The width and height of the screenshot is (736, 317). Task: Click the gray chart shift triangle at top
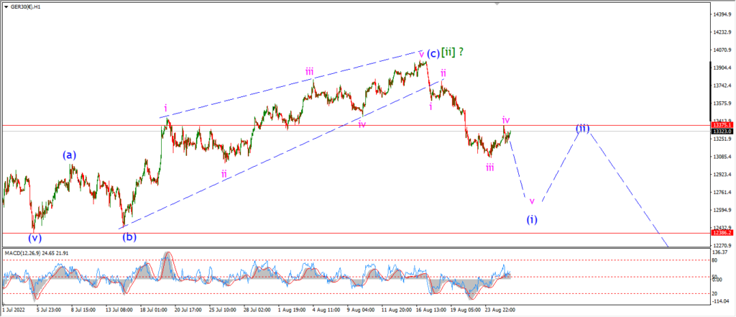(497, 4)
